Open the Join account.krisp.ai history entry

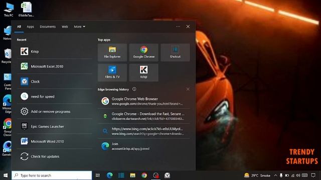(x=144, y=146)
